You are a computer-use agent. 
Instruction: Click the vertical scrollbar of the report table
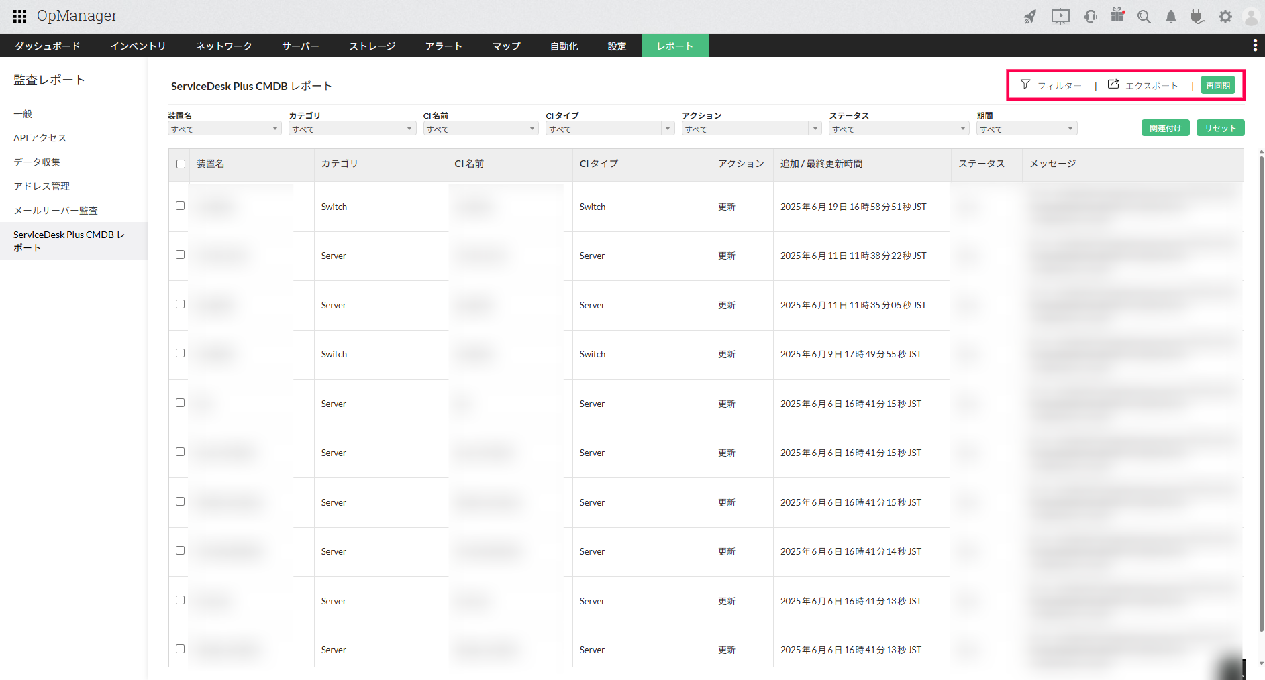[x=1262, y=392]
